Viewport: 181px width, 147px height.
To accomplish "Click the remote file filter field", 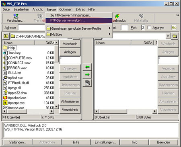I will tap(168, 60).
